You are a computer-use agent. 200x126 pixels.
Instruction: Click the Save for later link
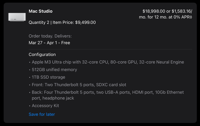click(42, 114)
